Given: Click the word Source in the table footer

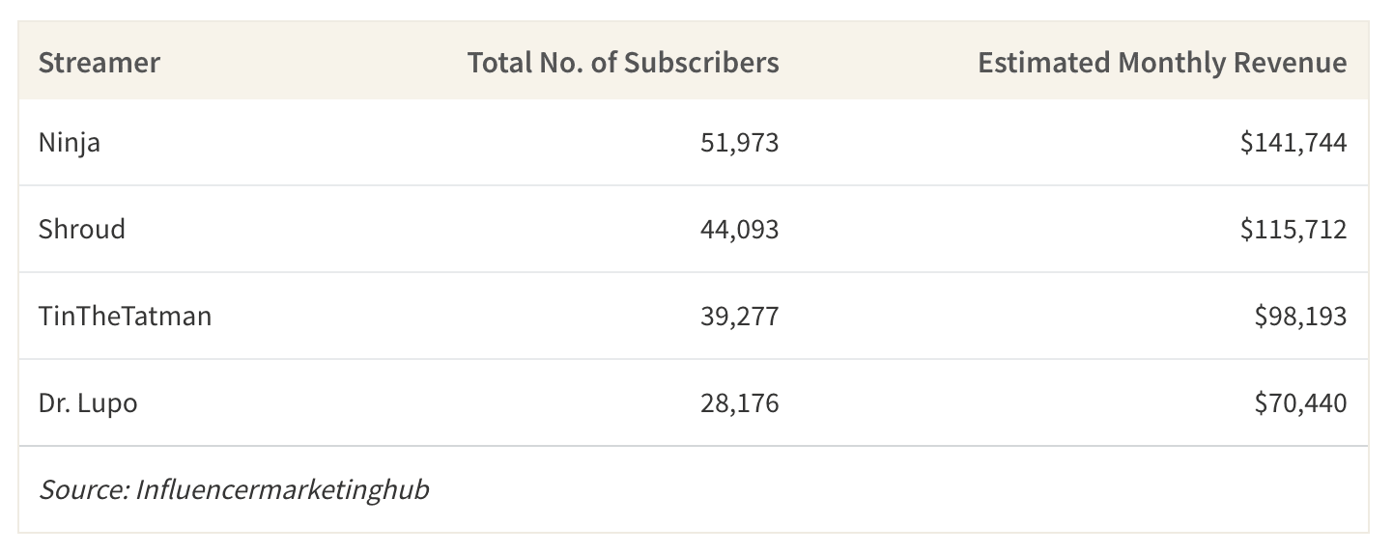Looking at the screenshot, I should pos(81,489).
